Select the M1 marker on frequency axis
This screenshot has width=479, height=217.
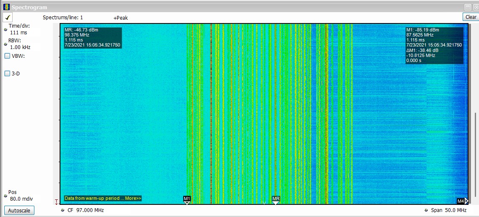click(187, 200)
